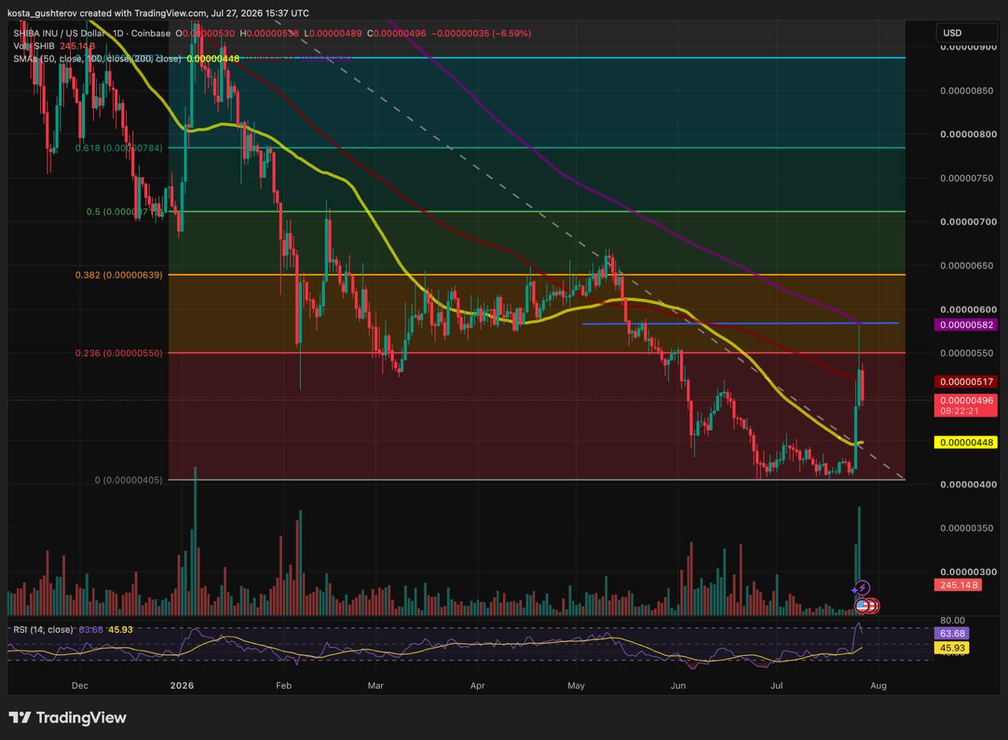Select the SMAs indicator legend
The height and width of the screenshot is (740, 1008).
(x=97, y=58)
